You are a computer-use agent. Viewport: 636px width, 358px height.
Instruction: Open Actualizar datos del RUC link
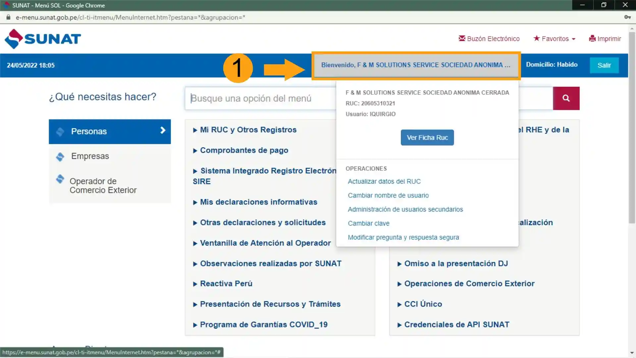[384, 181]
